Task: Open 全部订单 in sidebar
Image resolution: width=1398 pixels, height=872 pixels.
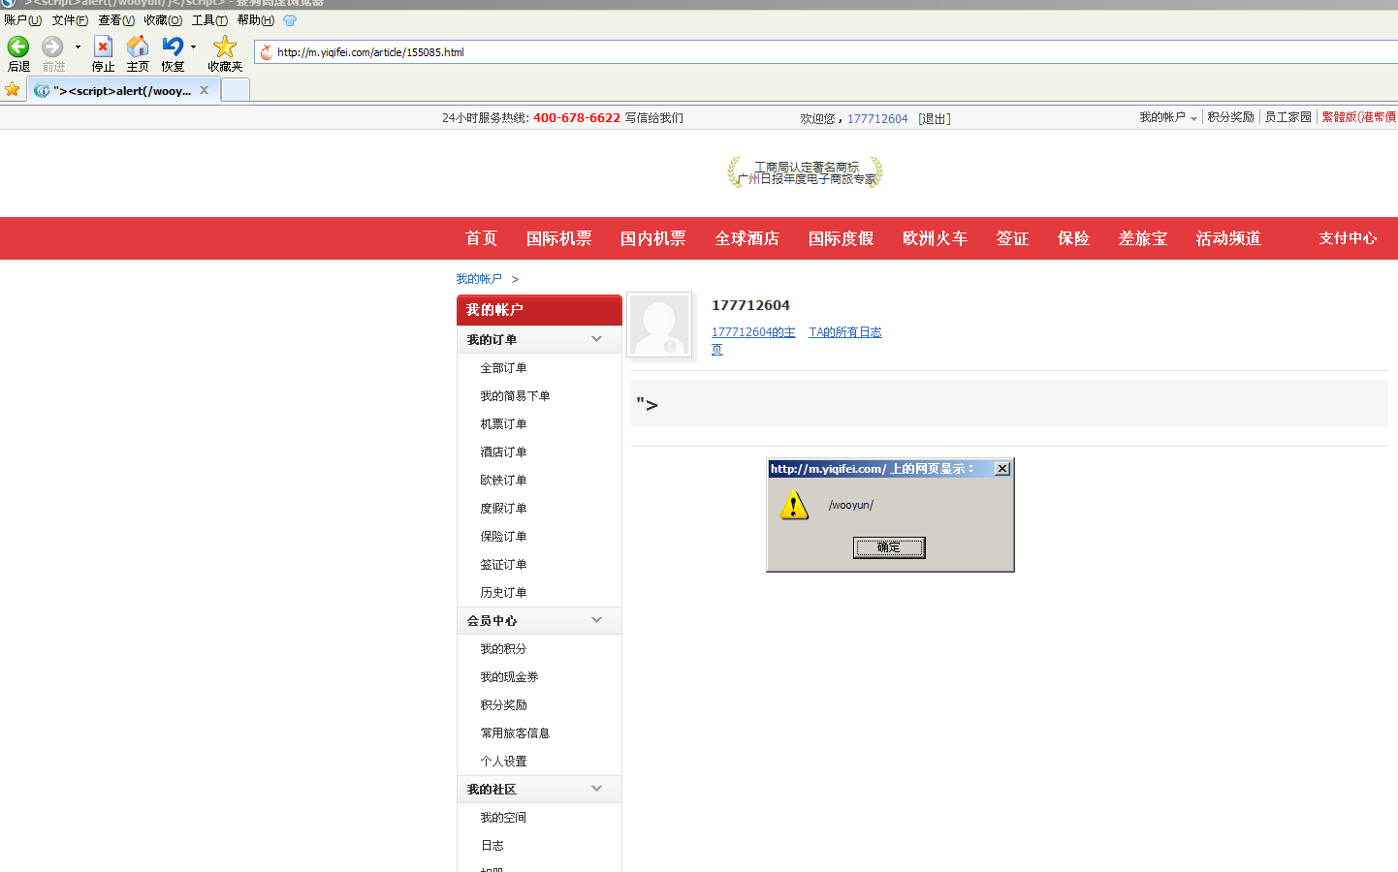Action: click(x=503, y=368)
